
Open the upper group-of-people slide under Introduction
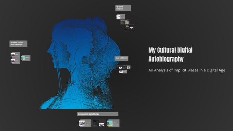point(15,55)
